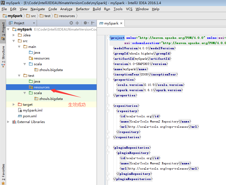Select the mySpark.iml file
The image size is (226, 185).
pyautogui.click(x=30, y=110)
